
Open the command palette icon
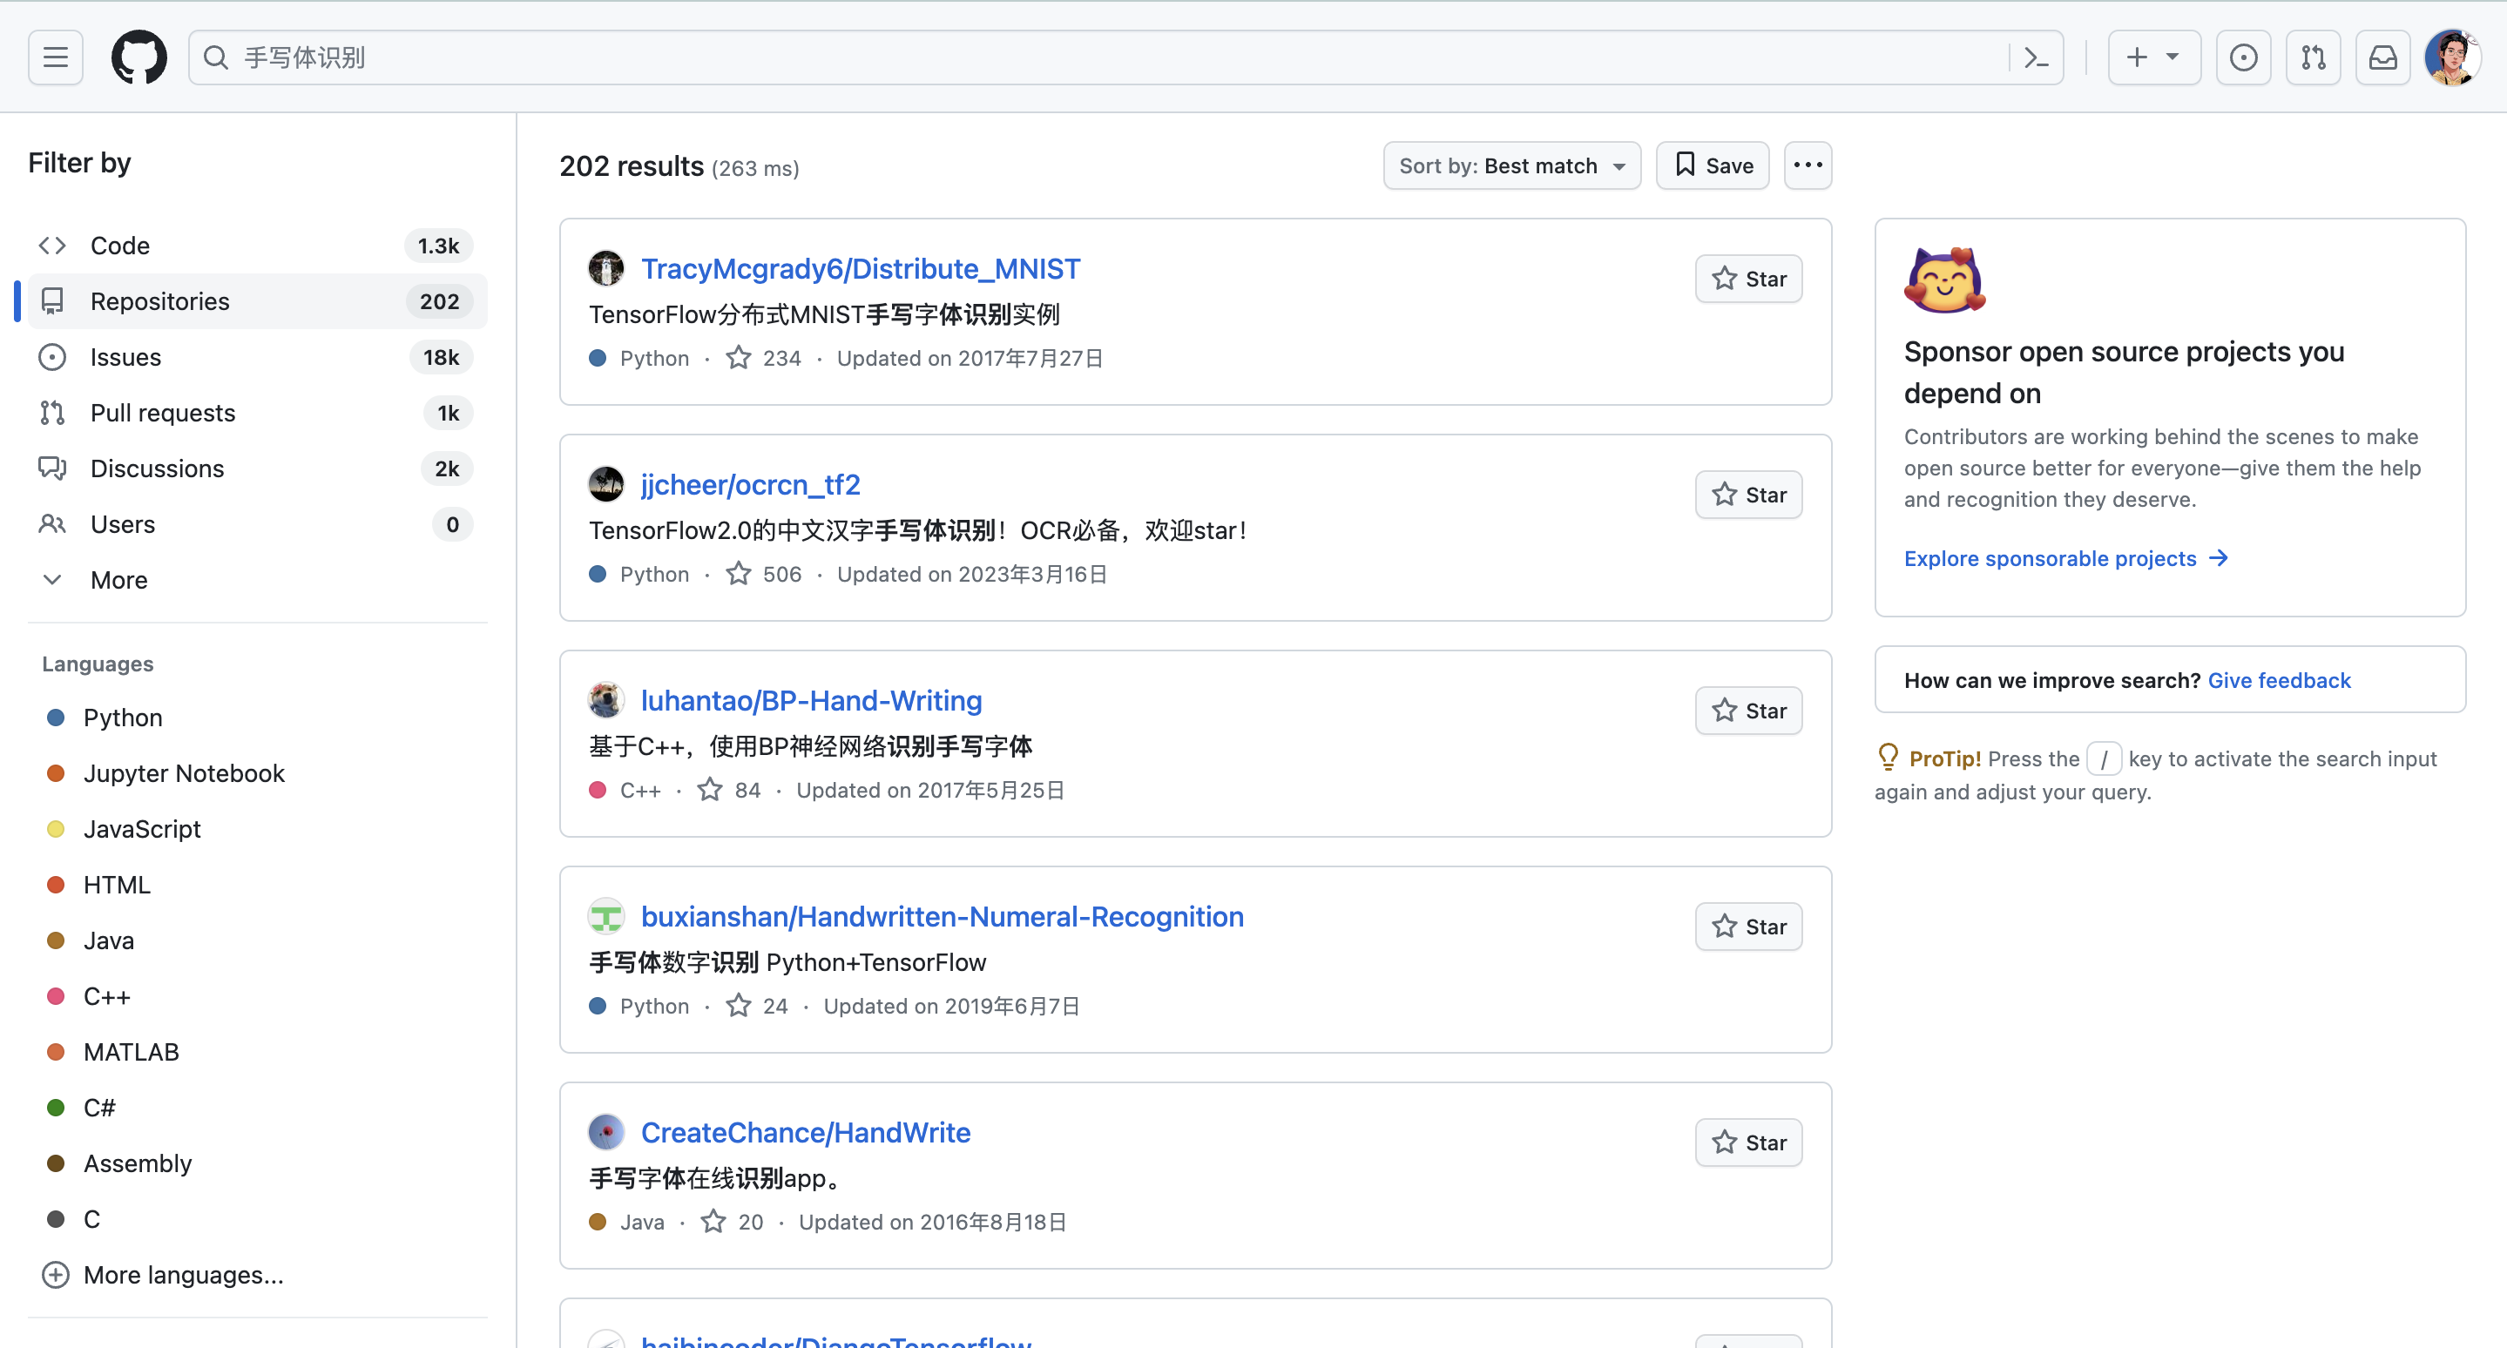point(2036,57)
